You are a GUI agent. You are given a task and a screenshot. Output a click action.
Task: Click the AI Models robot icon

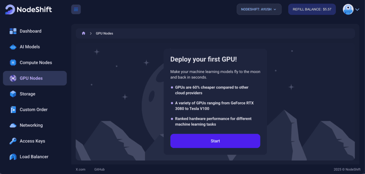pos(13,47)
